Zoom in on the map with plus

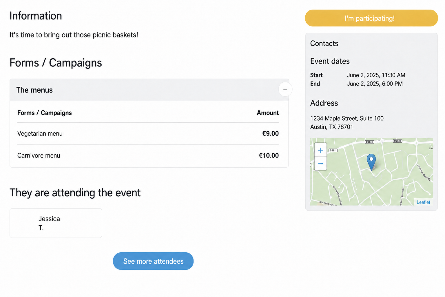(x=320, y=150)
